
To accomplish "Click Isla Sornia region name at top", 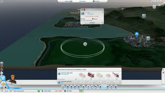I will pos(82,1).
